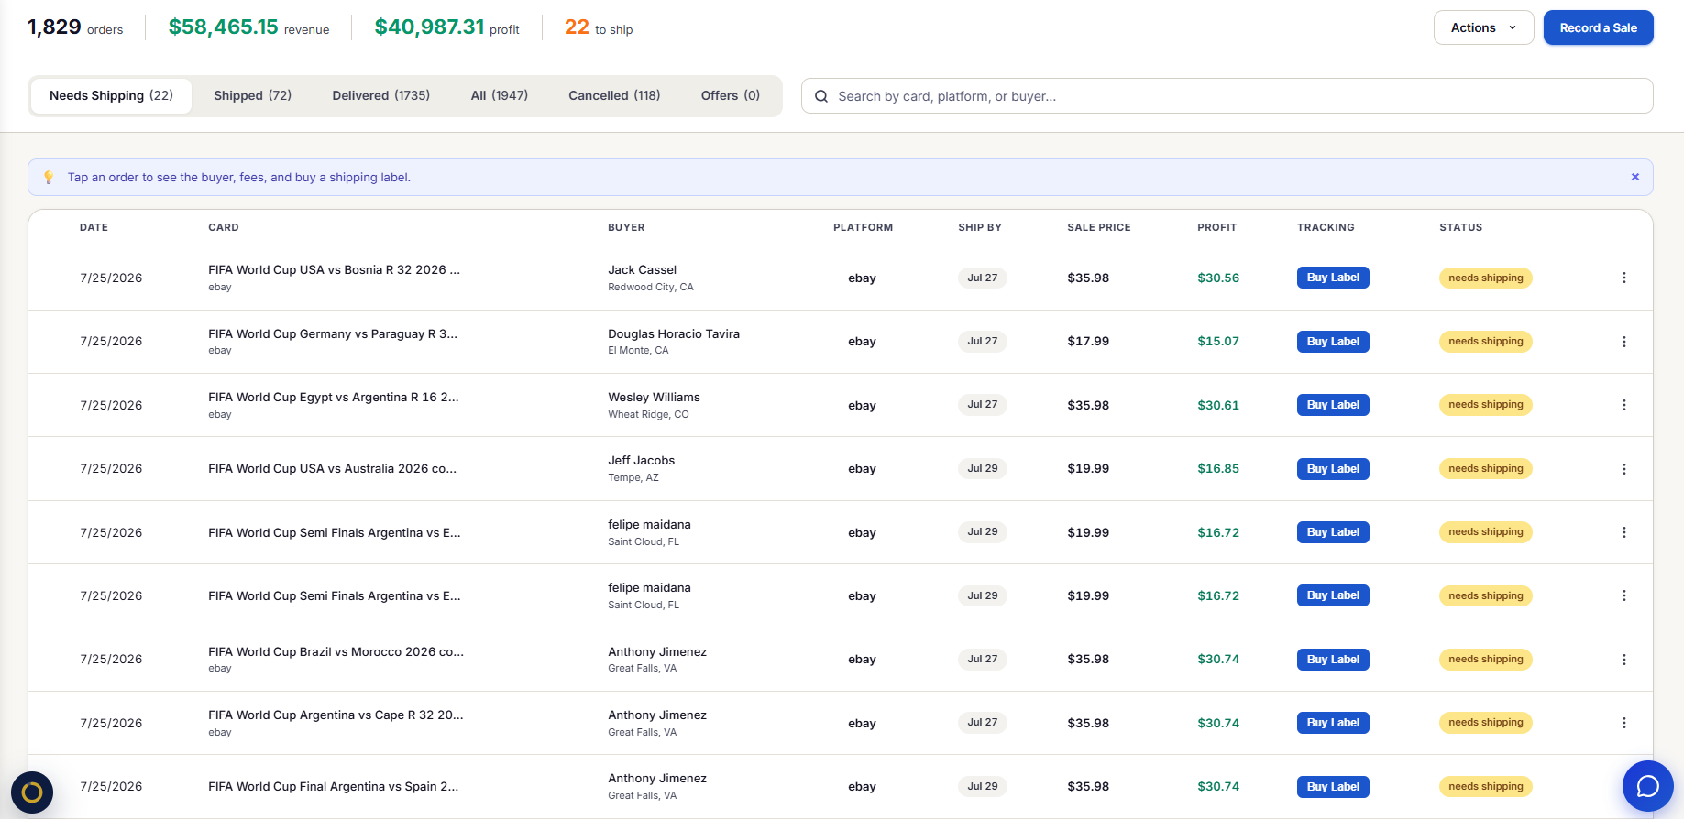The height and width of the screenshot is (819, 1684).
Task: Open the FIFA World Cup Egypt vs Argentina card
Action: pyautogui.click(x=334, y=398)
